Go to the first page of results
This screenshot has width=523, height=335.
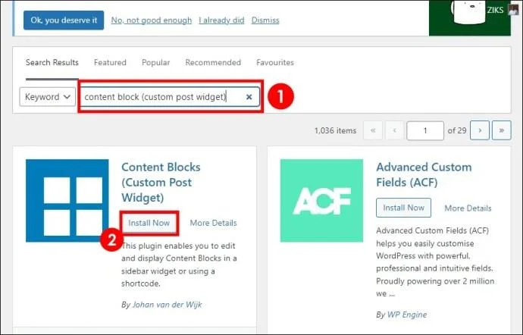[x=373, y=130]
